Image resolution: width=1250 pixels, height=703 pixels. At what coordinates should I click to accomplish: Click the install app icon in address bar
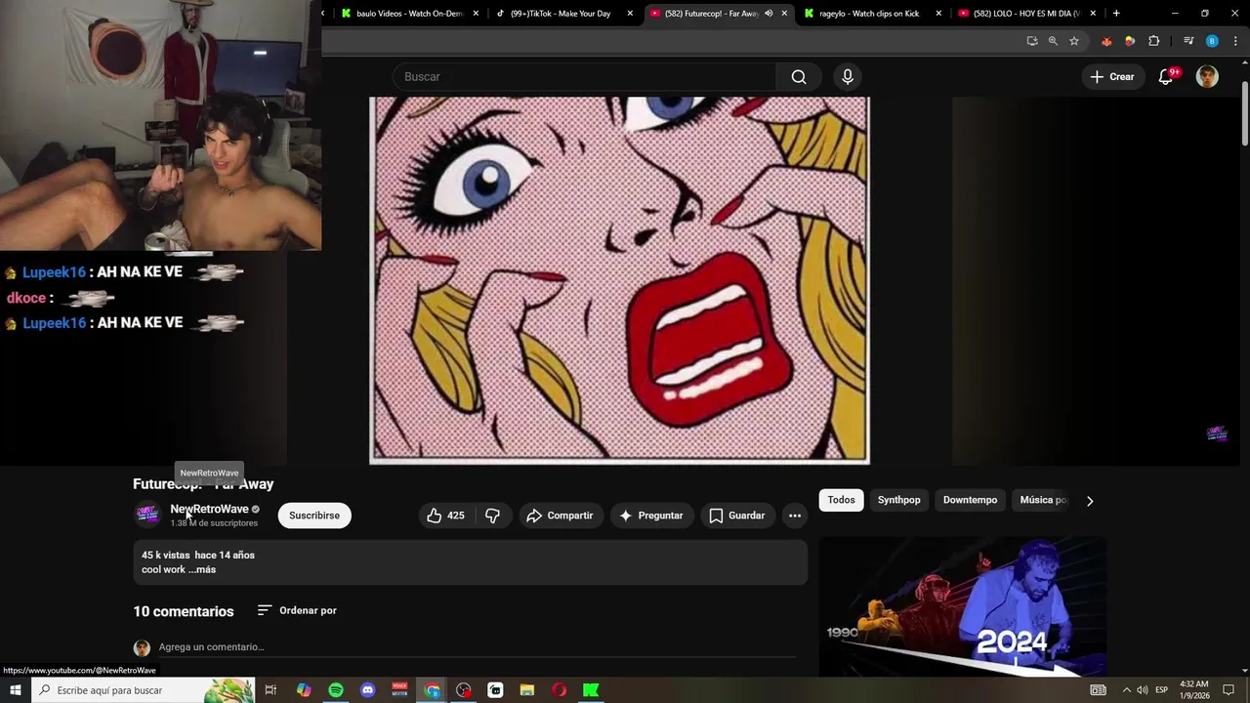[1032, 41]
